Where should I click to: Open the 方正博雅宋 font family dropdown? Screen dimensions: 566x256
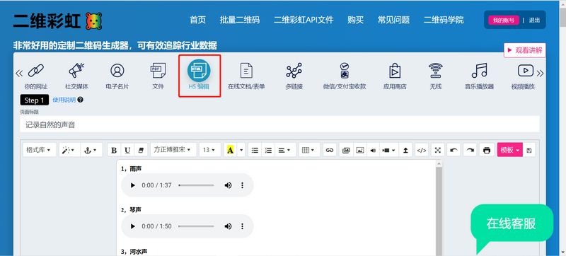pos(173,150)
